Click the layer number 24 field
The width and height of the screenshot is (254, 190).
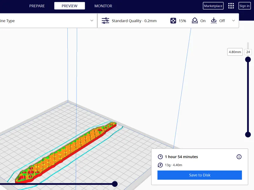(248, 52)
